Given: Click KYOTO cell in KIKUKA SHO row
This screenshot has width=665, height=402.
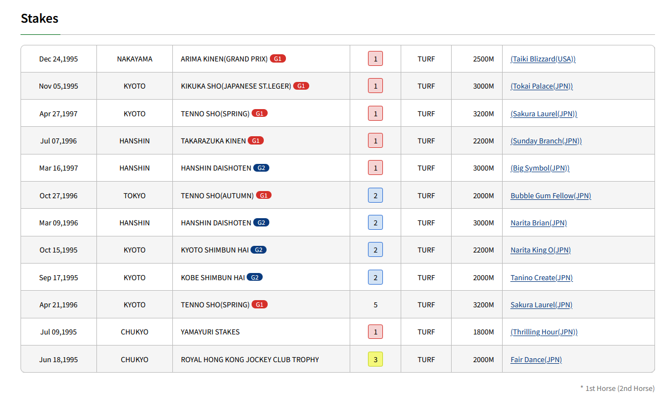Looking at the screenshot, I should [135, 86].
